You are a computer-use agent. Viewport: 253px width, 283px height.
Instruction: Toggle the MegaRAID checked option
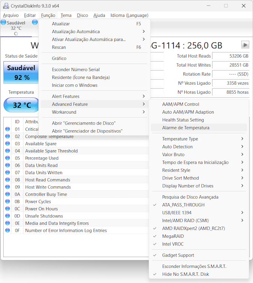173,236
